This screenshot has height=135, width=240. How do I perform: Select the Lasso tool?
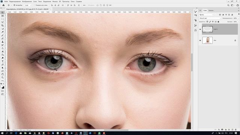tap(3, 22)
